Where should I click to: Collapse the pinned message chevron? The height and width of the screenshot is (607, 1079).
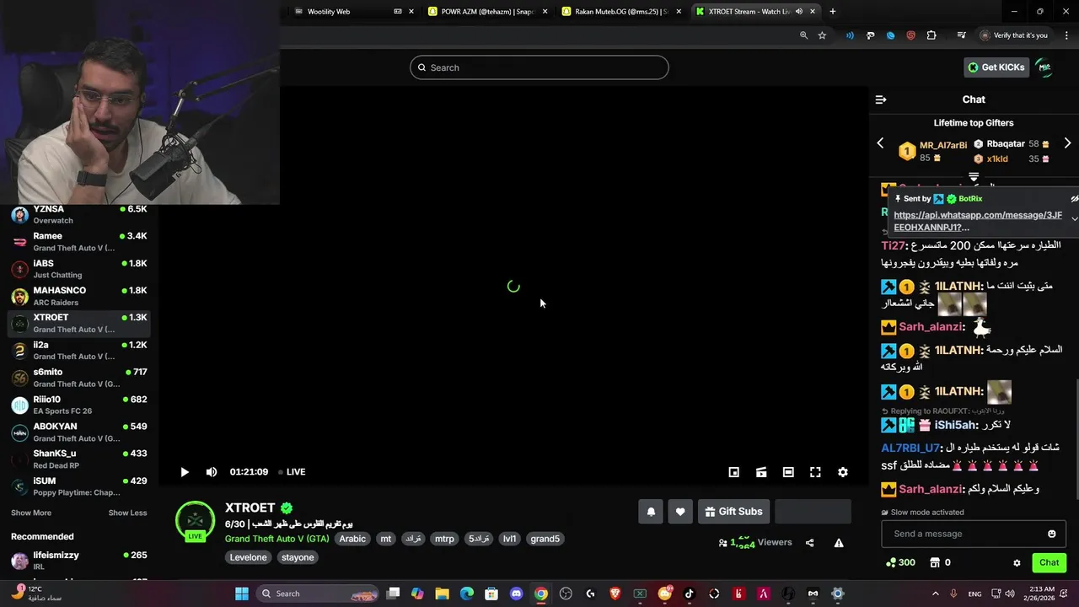point(1074,218)
